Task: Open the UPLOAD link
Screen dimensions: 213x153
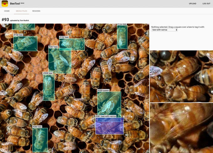Action: [x=193, y=4]
